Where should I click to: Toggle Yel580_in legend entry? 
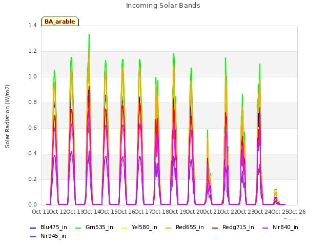139,227
